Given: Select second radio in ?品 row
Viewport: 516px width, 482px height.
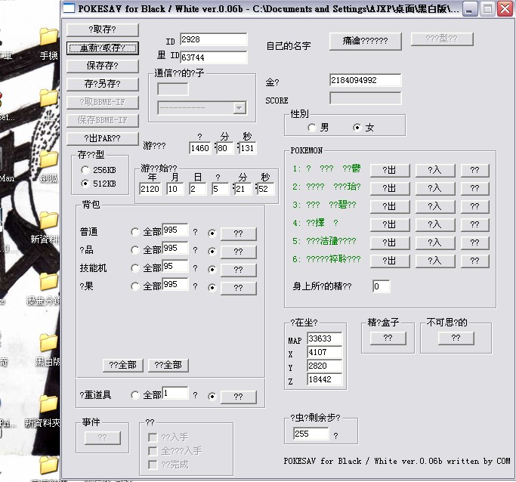Looking at the screenshot, I should click(x=212, y=252).
